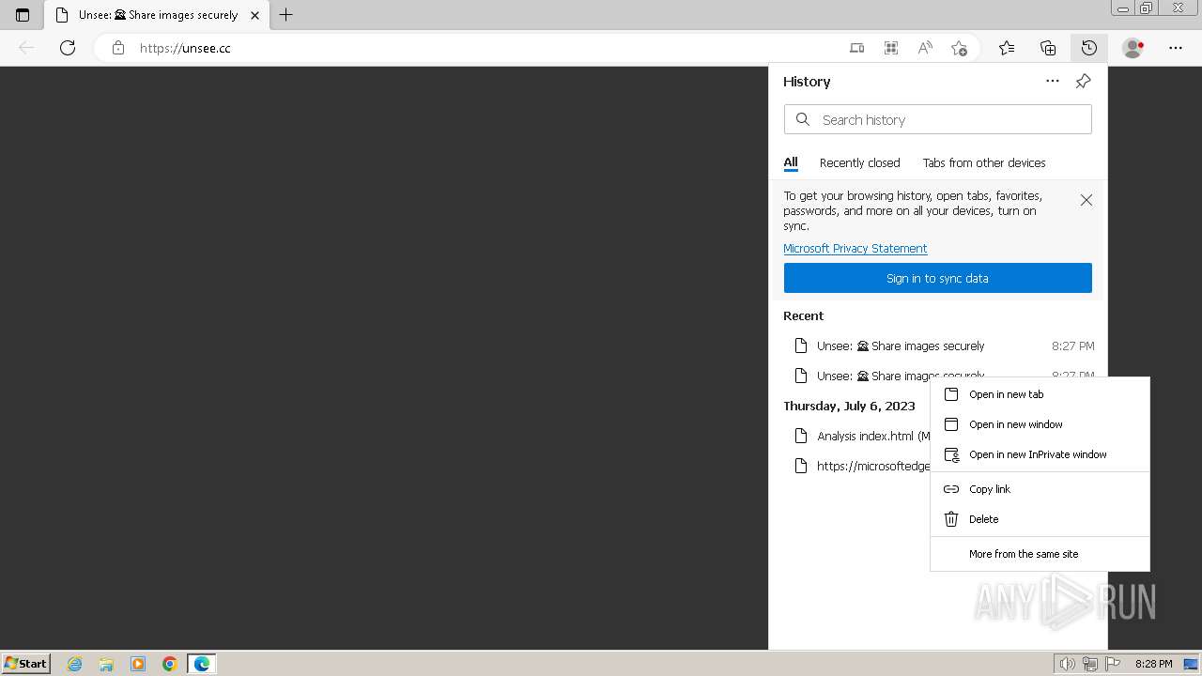The width and height of the screenshot is (1202, 676).
Task: Create QR code for this page
Action: click(x=891, y=48)
